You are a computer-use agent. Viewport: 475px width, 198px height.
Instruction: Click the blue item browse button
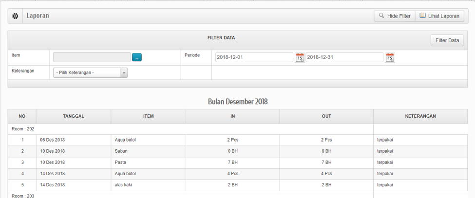137,57
